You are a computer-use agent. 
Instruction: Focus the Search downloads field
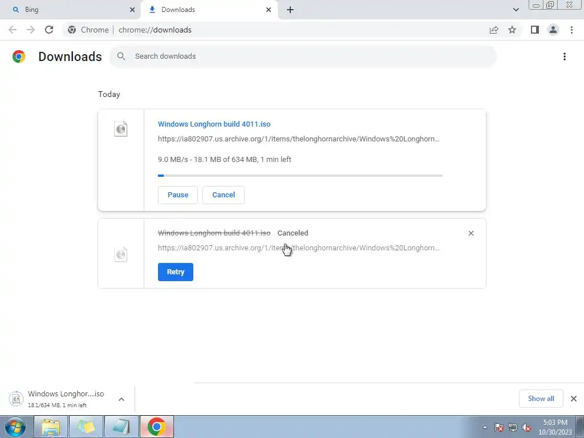pos(303,56)
